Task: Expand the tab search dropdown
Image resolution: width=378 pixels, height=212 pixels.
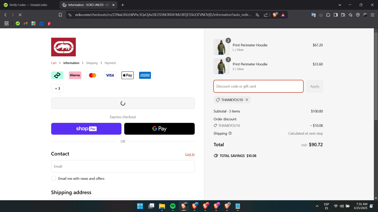Action: 340,5
